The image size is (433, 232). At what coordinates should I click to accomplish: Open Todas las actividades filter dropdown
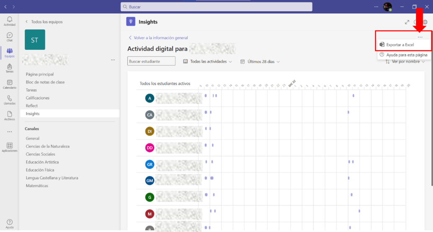tap(208, 61)
